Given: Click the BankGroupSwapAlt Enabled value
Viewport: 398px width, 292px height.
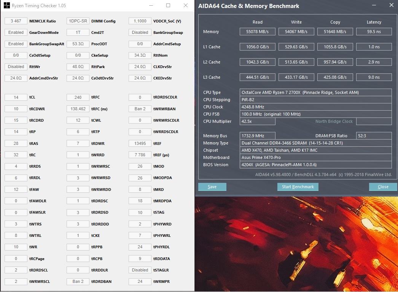Looking at the screenshot, I should tap(16, 44).
